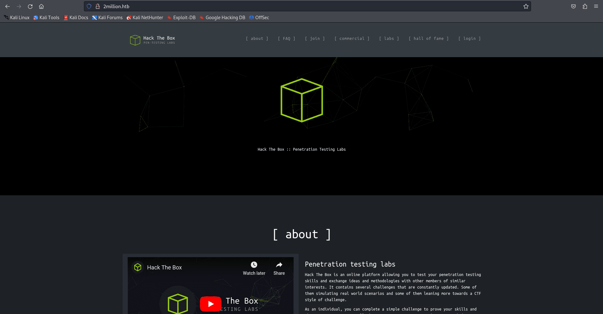Viewport: 603px width, 314px height.
Task: Navigate to [ hall of fame ] section
Action: [429, 39]
